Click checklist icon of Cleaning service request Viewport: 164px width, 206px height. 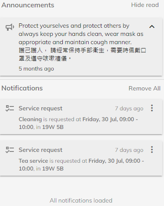(x=10, y=108)
